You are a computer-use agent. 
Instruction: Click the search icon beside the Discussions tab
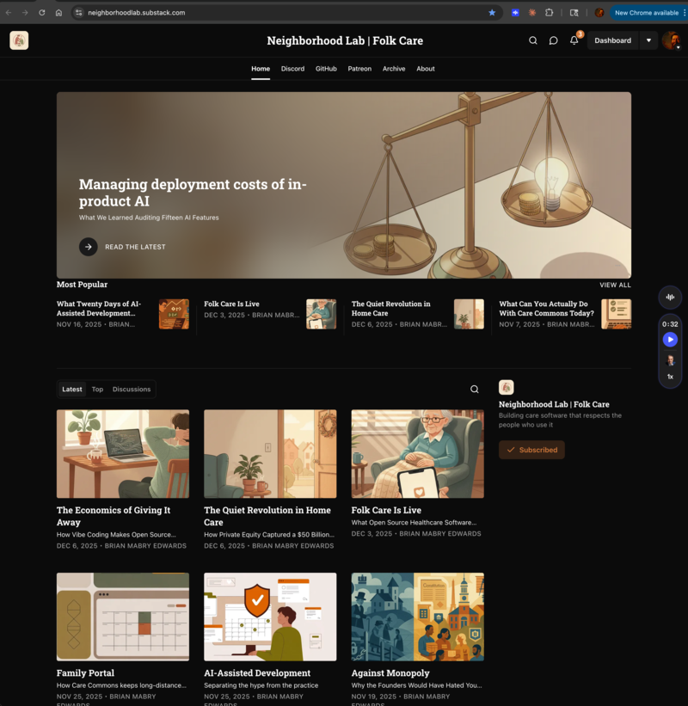[474, 390]
